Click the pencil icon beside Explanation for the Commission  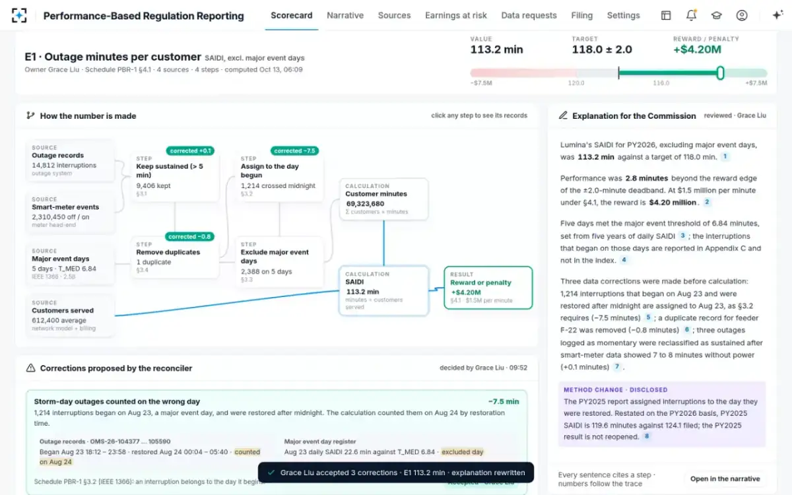[x=563, y=115]
